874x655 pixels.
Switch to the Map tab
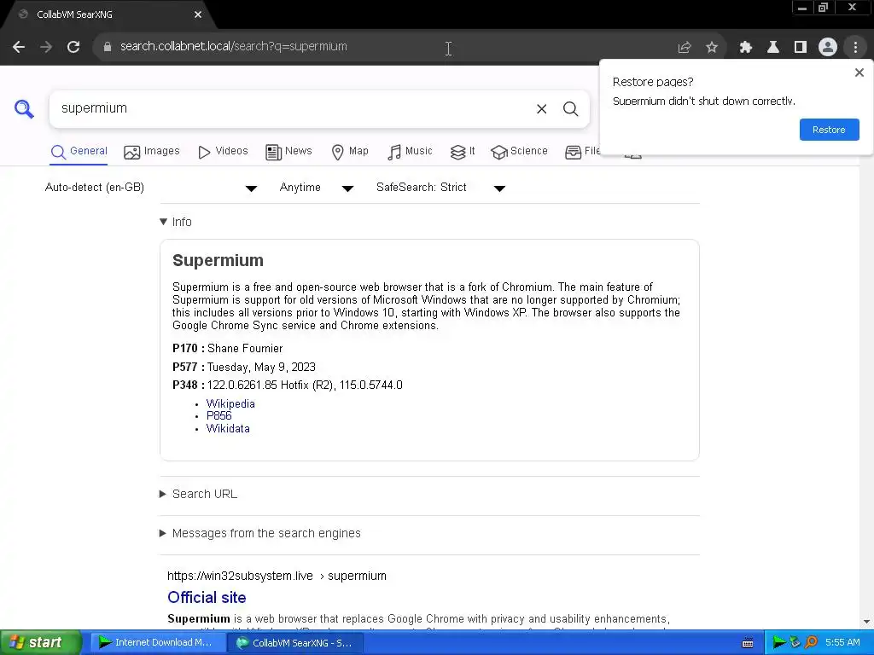point(349,151)
